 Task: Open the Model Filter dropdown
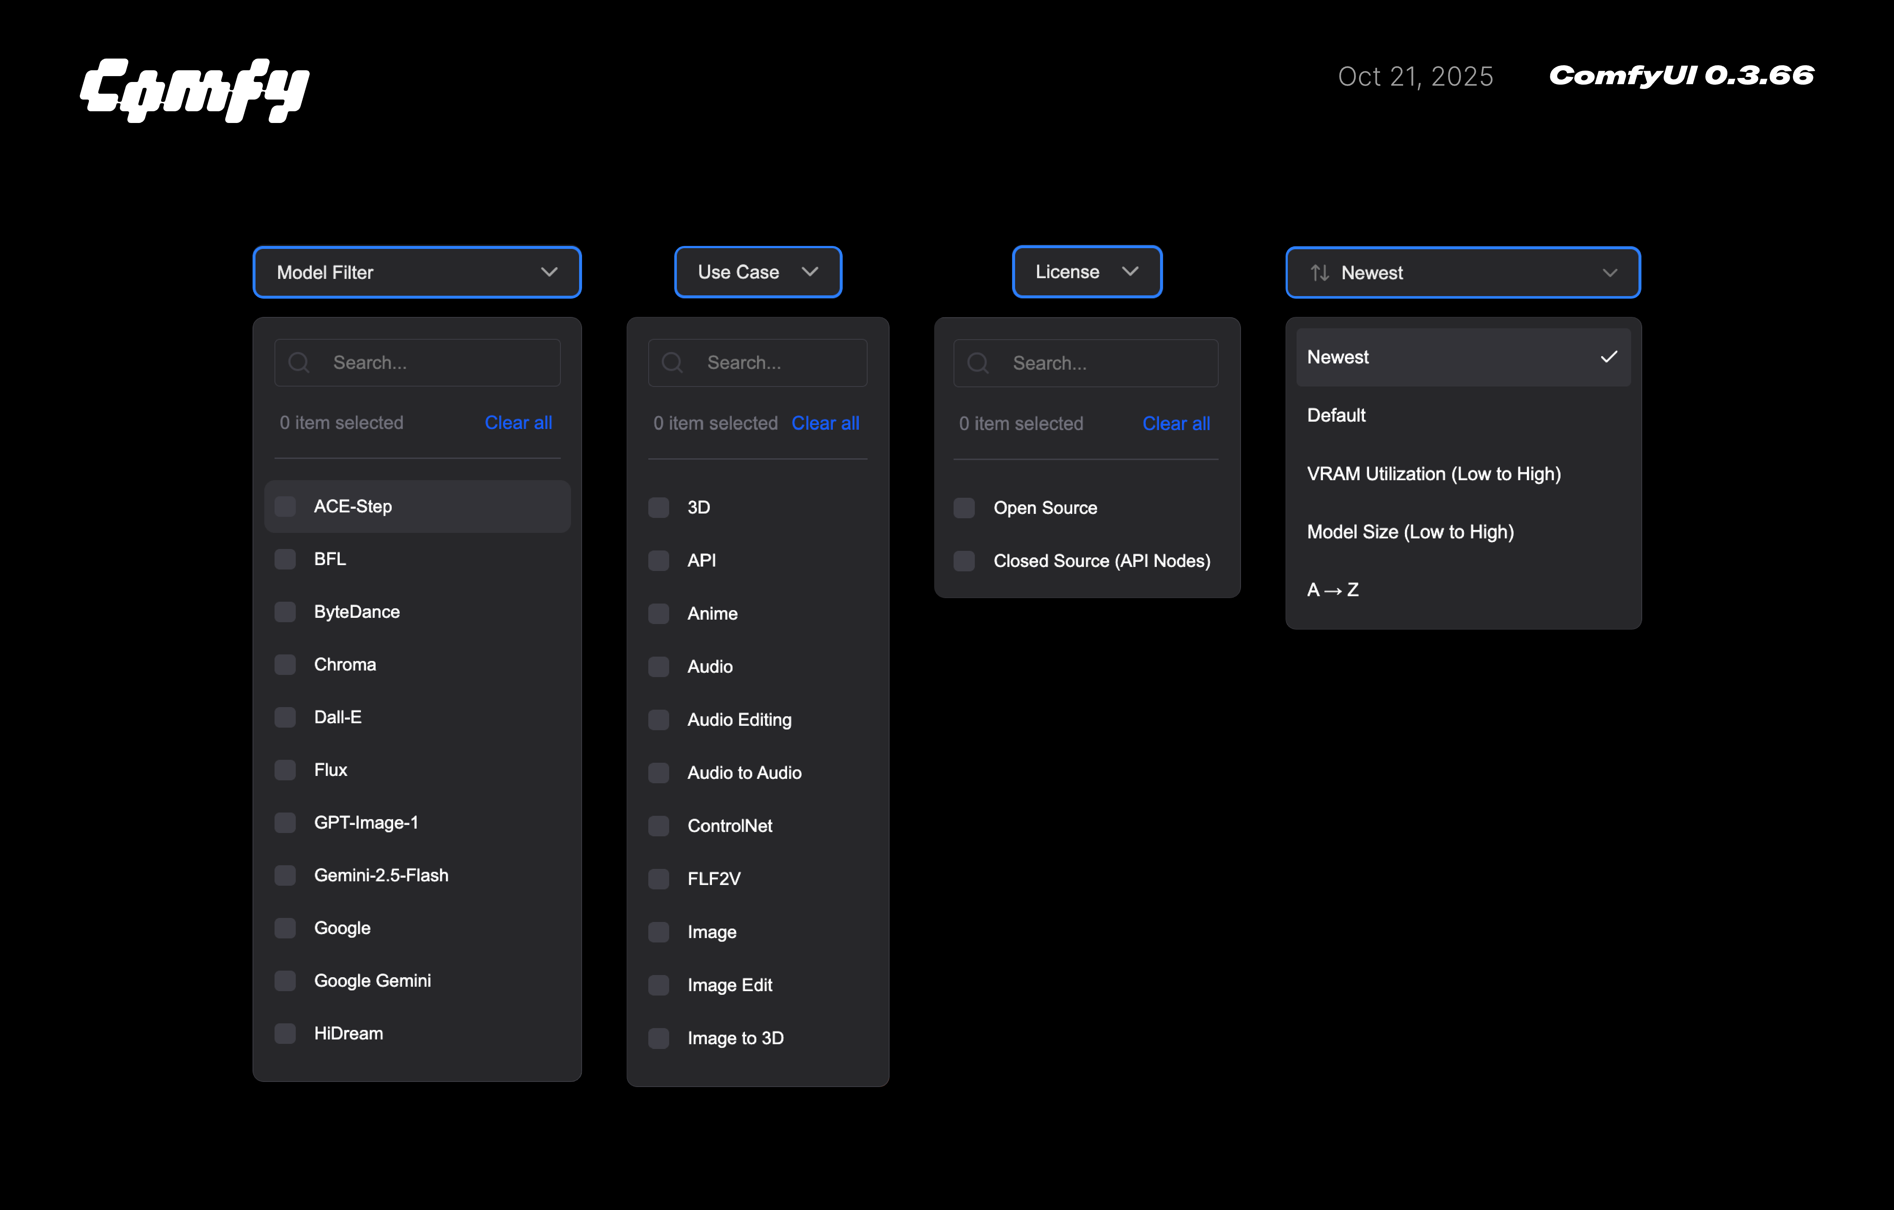(416, 272)
